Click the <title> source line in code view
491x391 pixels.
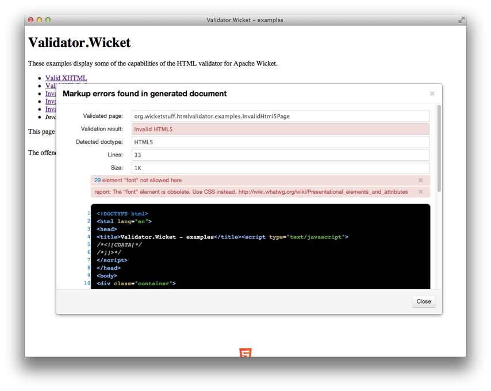point(223,237)
